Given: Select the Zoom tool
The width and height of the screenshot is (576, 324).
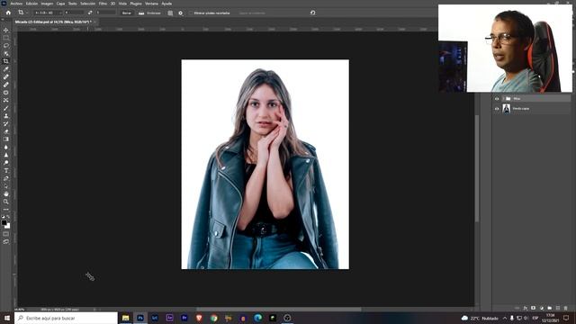Looking at the screenshot, I should point(6,202).
